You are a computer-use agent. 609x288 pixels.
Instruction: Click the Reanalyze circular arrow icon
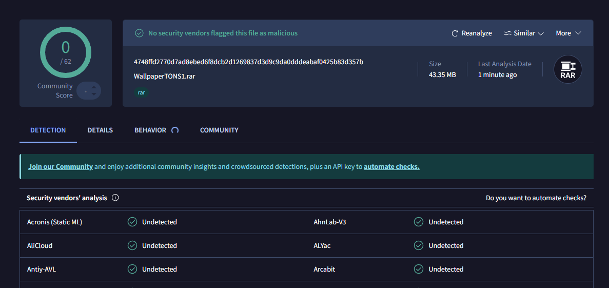pyautogui.click(x=455, y=33)
